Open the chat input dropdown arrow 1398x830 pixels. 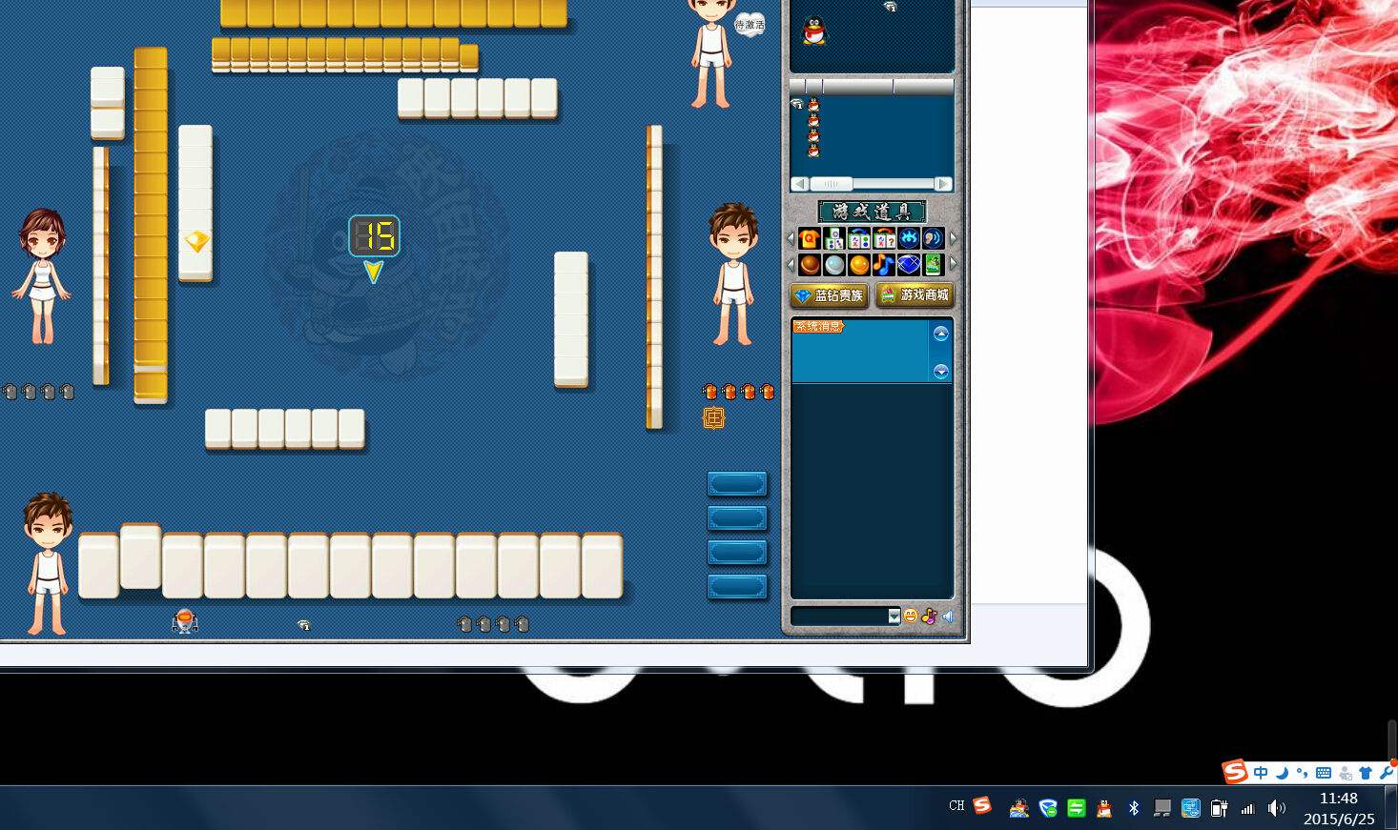click(894, 617)
